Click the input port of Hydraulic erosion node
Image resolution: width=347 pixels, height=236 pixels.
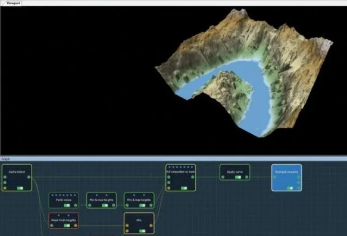tap(275, 177)
